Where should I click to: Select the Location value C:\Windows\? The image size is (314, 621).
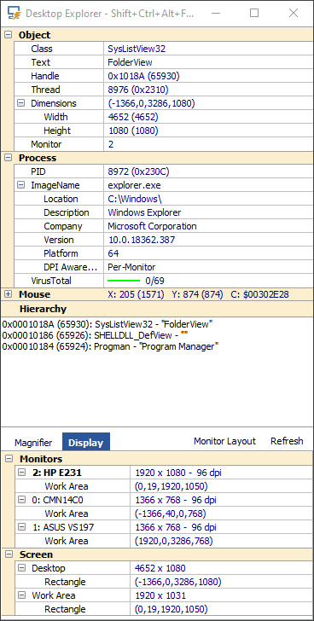(x=135, y=199)
